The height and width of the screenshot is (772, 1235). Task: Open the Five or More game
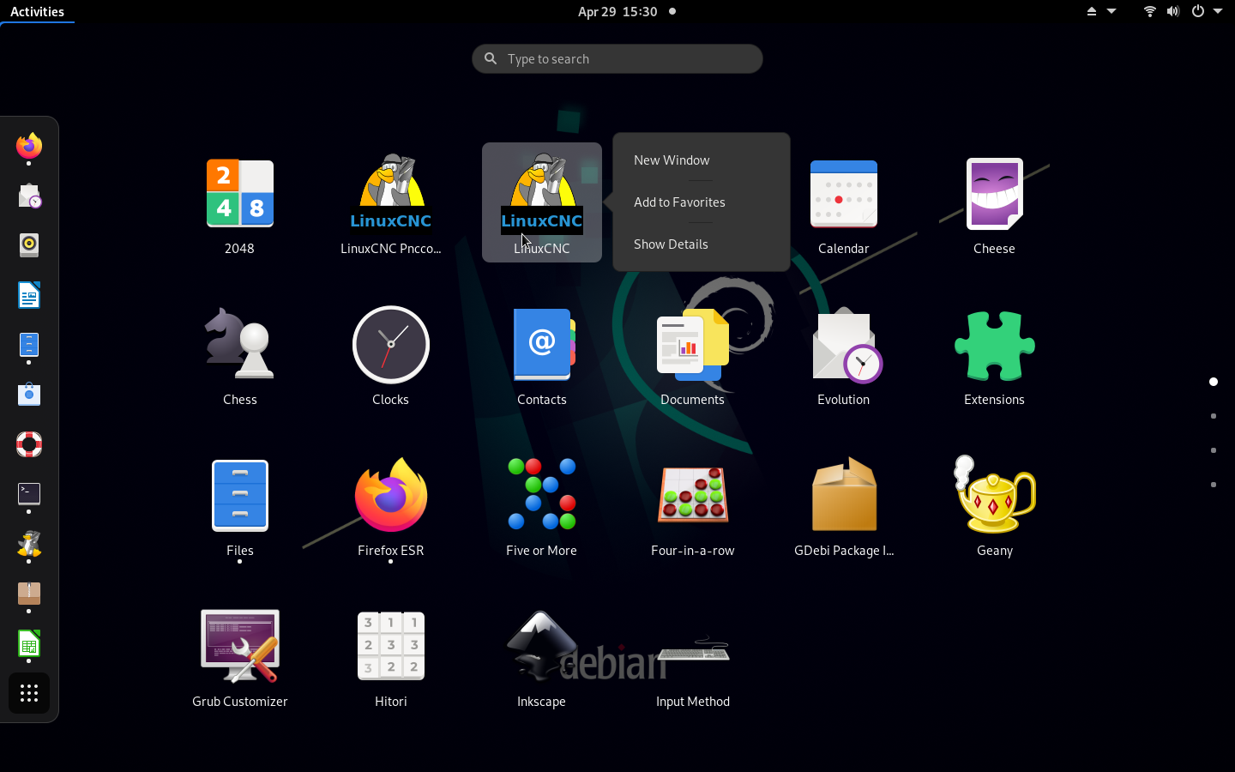542,495
